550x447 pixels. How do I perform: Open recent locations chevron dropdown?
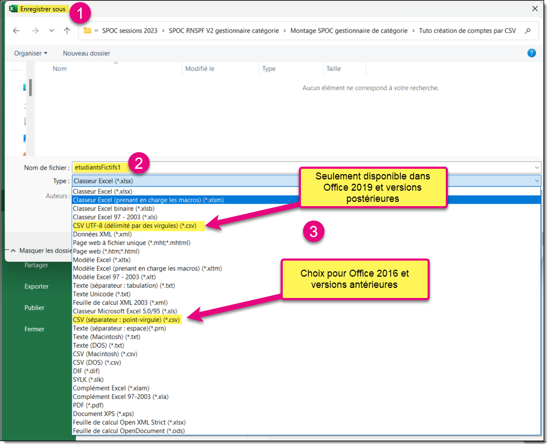click(51, 31)
